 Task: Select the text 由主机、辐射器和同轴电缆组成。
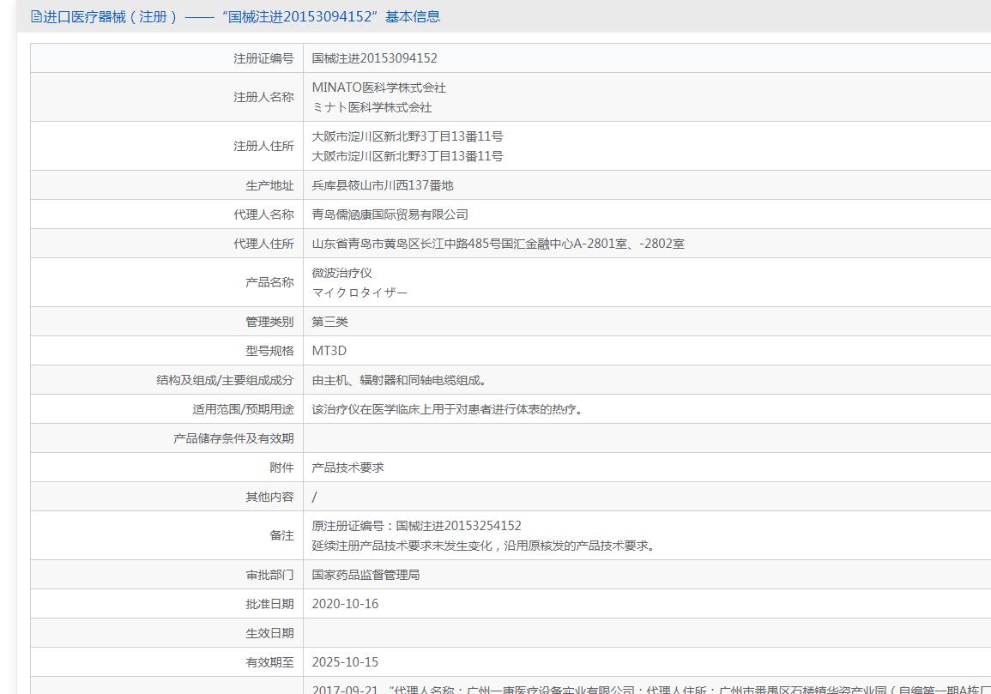[x=399, y=381]
